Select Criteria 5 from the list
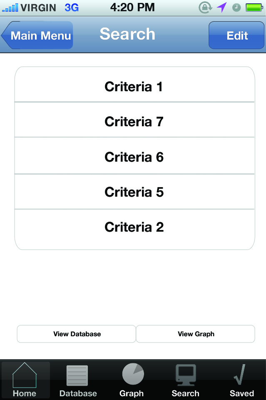 click(133, 192)
